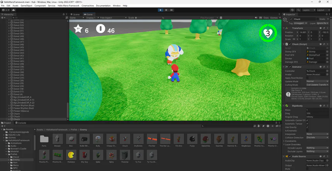Open the cloud services icon in toolbar
The height and width of the screenshot is (171, 332).
click(14, 10)
